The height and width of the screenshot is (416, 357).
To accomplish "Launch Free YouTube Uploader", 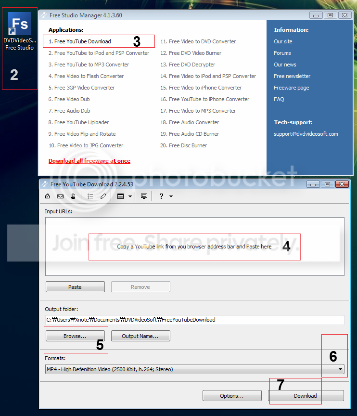I will pyautogui.click(x=79, y=122).
